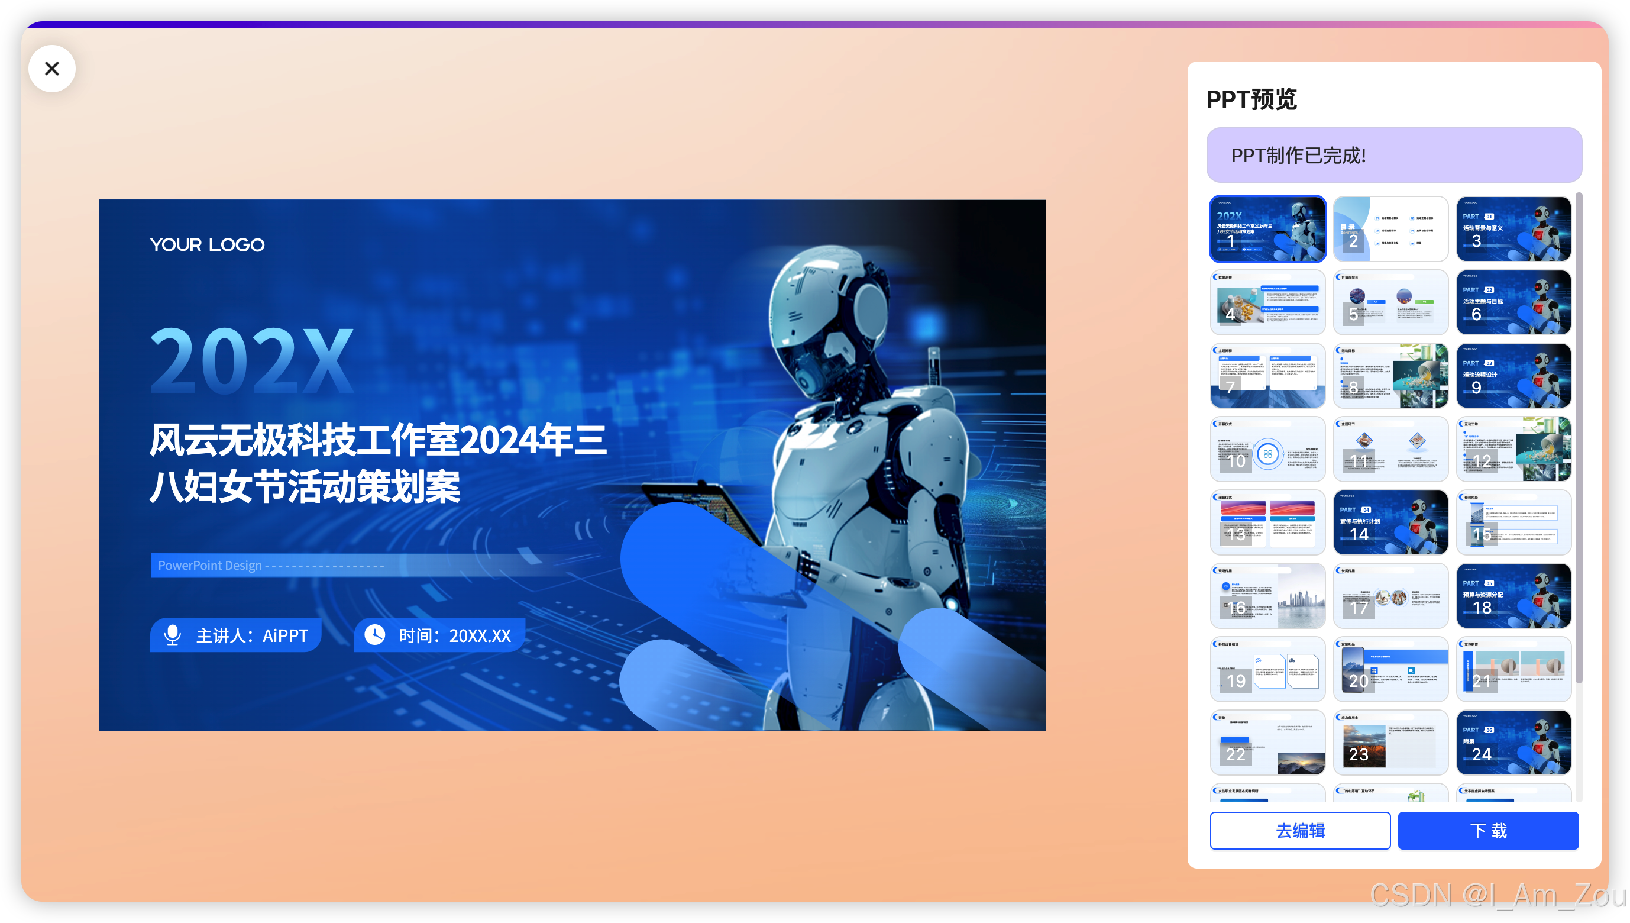The width and height of the screenshot is (1630, 923).
Task: Click the YOUR LOGO text on the slide
Action: click(x=207, y=245)
